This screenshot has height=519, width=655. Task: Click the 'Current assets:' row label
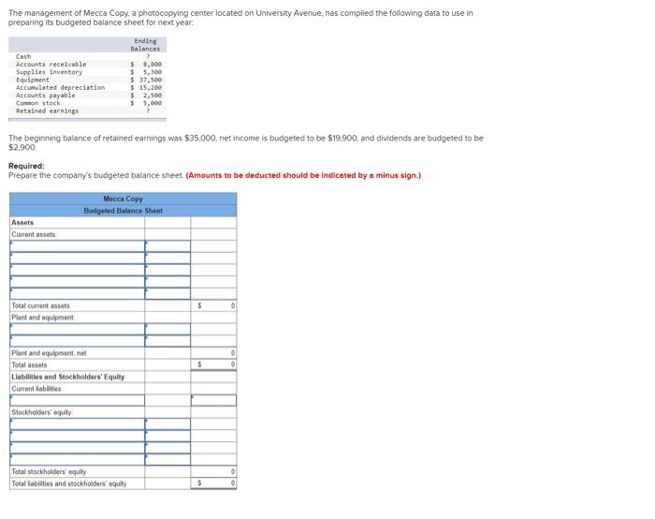click(34, 234)
